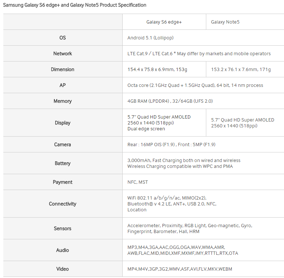Click the NFC, MST payment value
The height and width of the screenshot is (278, 284).
[x=138, y=182]
